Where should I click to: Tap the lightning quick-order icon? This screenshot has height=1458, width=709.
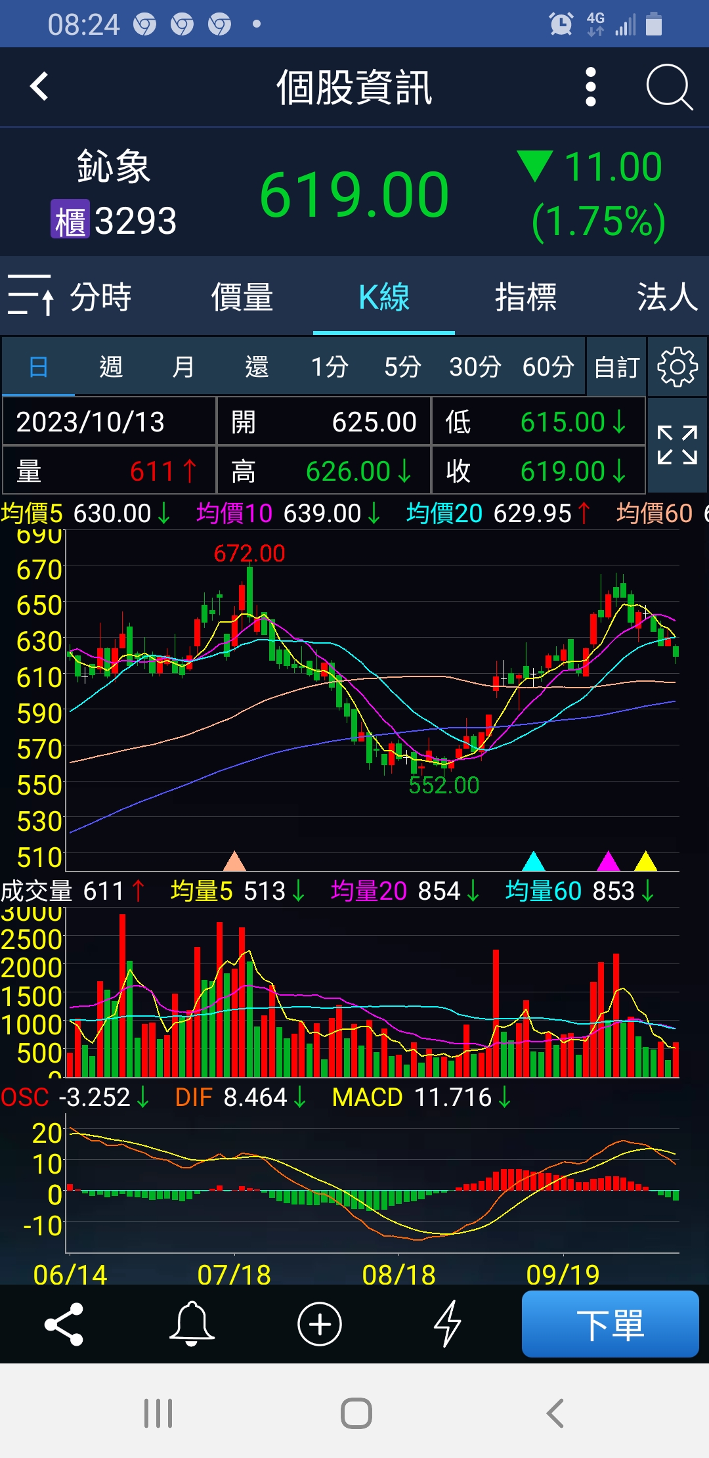(x=448, y=1324)
